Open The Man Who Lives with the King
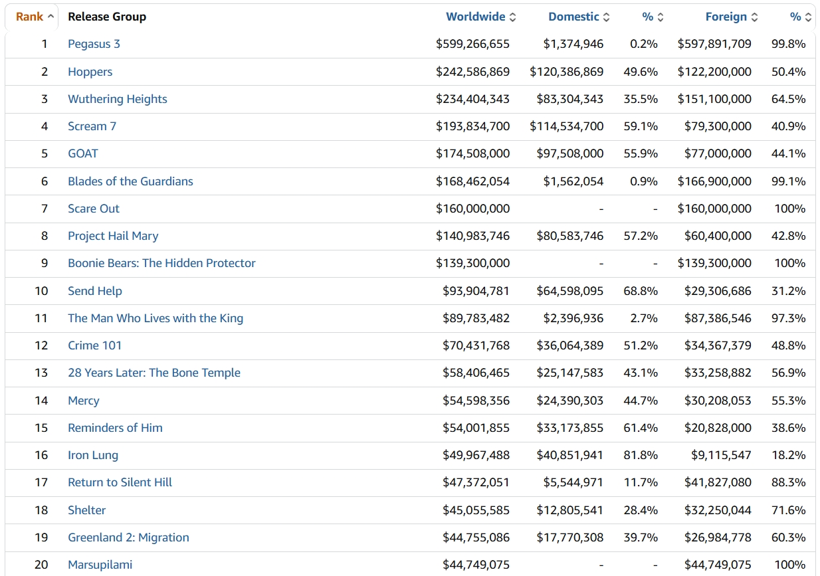The width and height of the screenshot is (820, 576). click(x=155, y=318)
